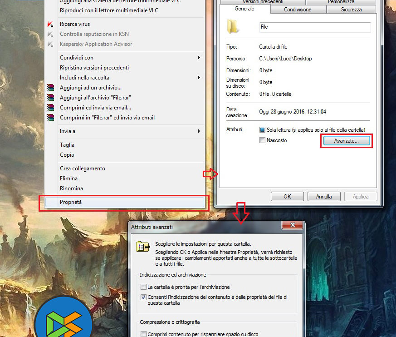
Task: Open 'Proprietà' from the context menu
Action: (124, 202)
